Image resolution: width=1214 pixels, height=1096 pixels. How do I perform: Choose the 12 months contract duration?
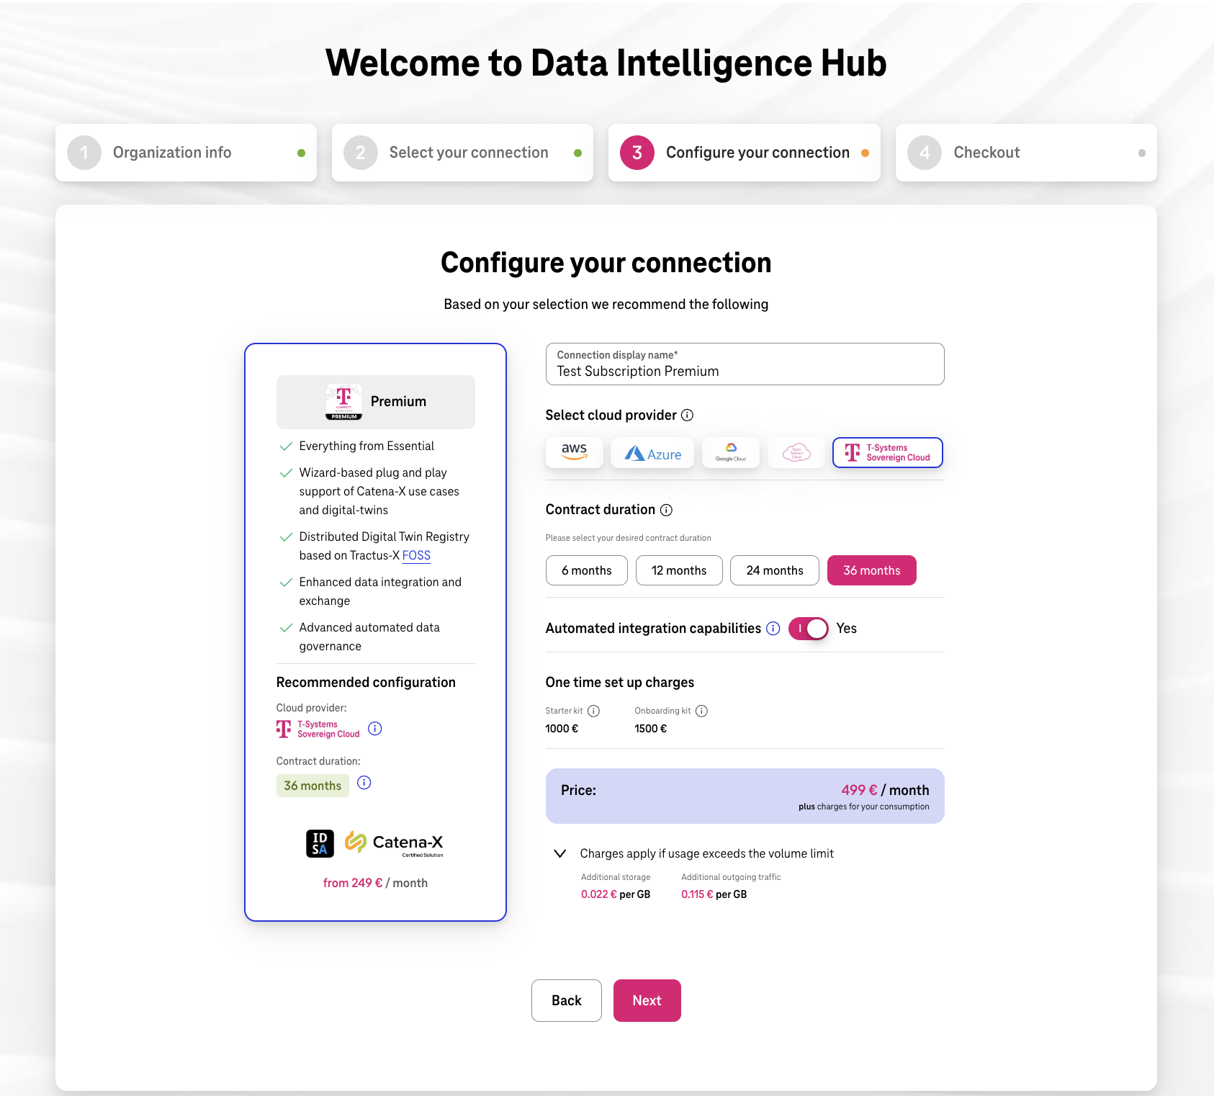click(678, 570)
